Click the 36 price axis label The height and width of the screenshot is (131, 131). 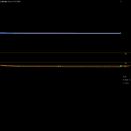pyautogui.click(x=125, y=54)
